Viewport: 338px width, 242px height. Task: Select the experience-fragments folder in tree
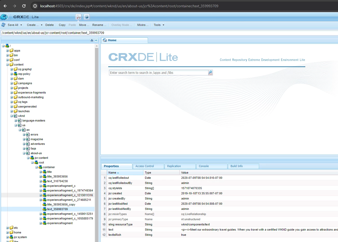(32, 92)
